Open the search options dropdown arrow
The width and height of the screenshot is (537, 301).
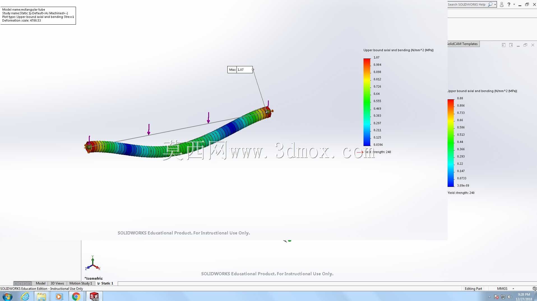click(495, 5)
